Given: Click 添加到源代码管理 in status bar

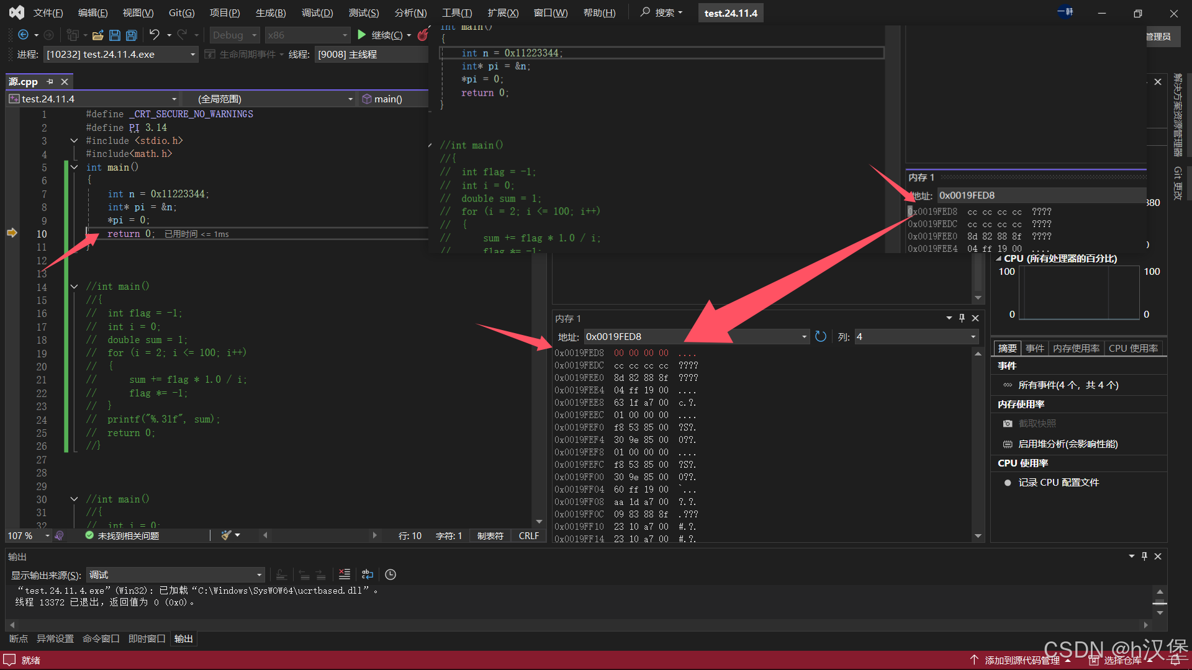Looking at the screenshot, I should pyautogui.click(x=1022, y=660).
